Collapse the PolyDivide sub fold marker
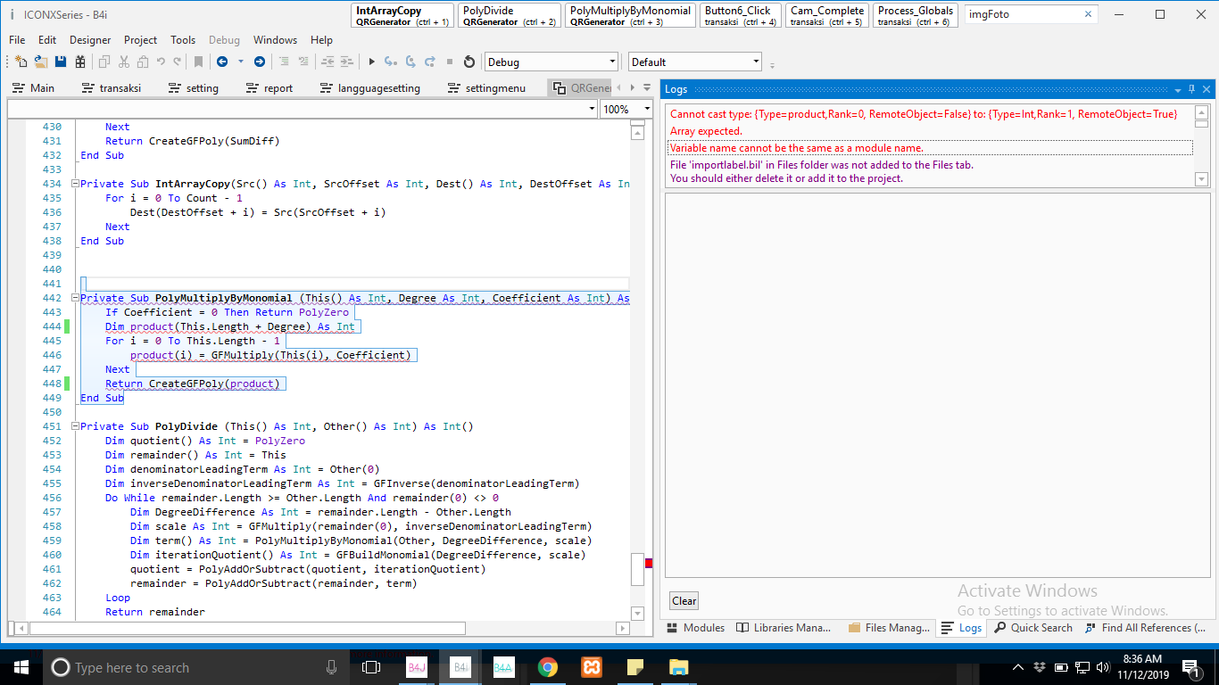The width and height of the screenshot is (1219, 685). click(x=74, y=426)
